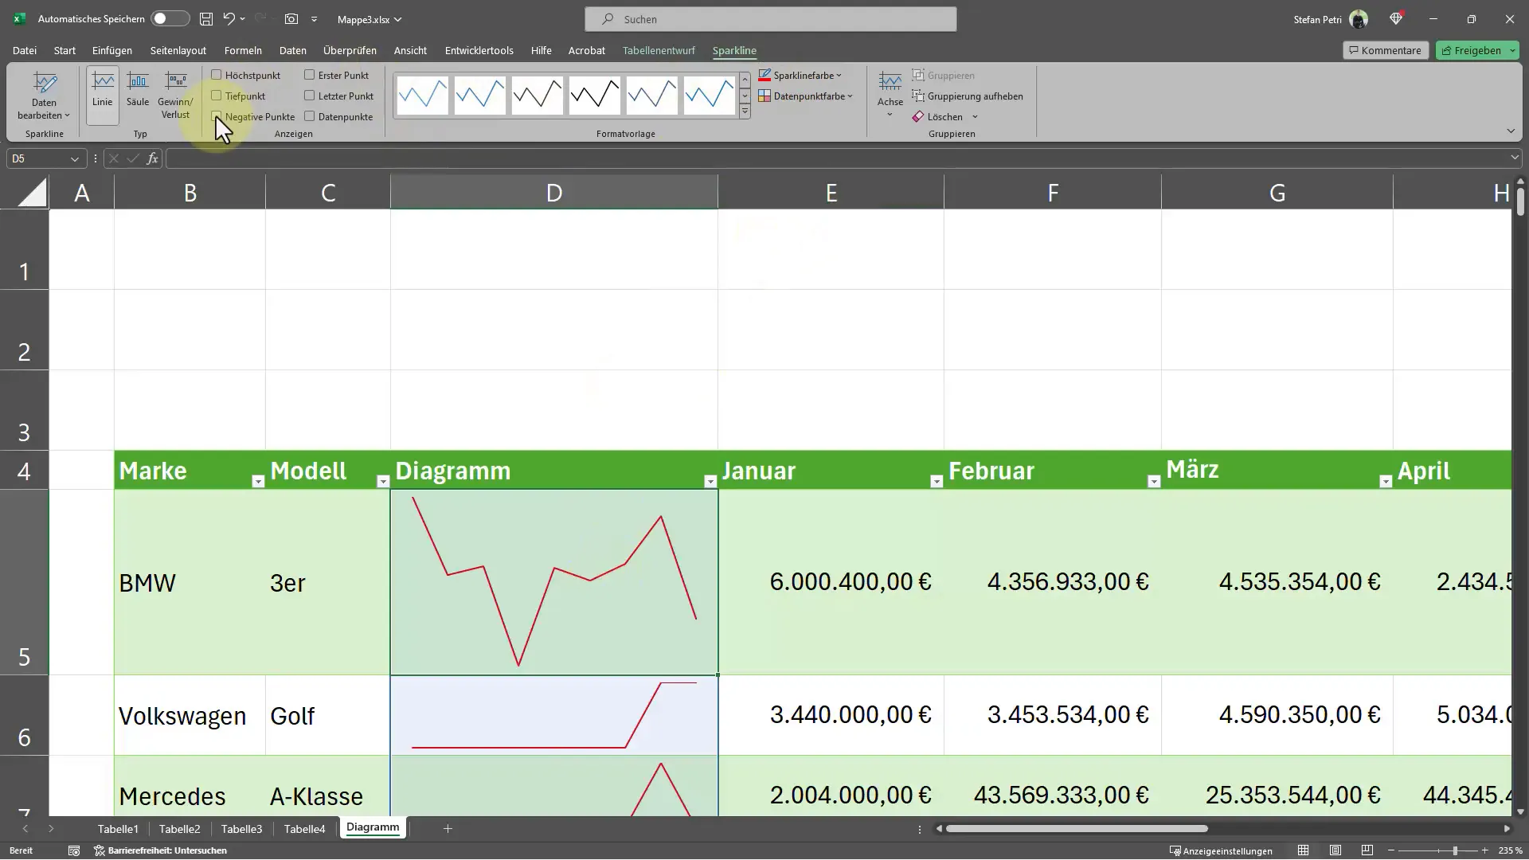Select the Säule sparkline type
The height and width of the screenshot is (860, 1529).
click(138, 89)
